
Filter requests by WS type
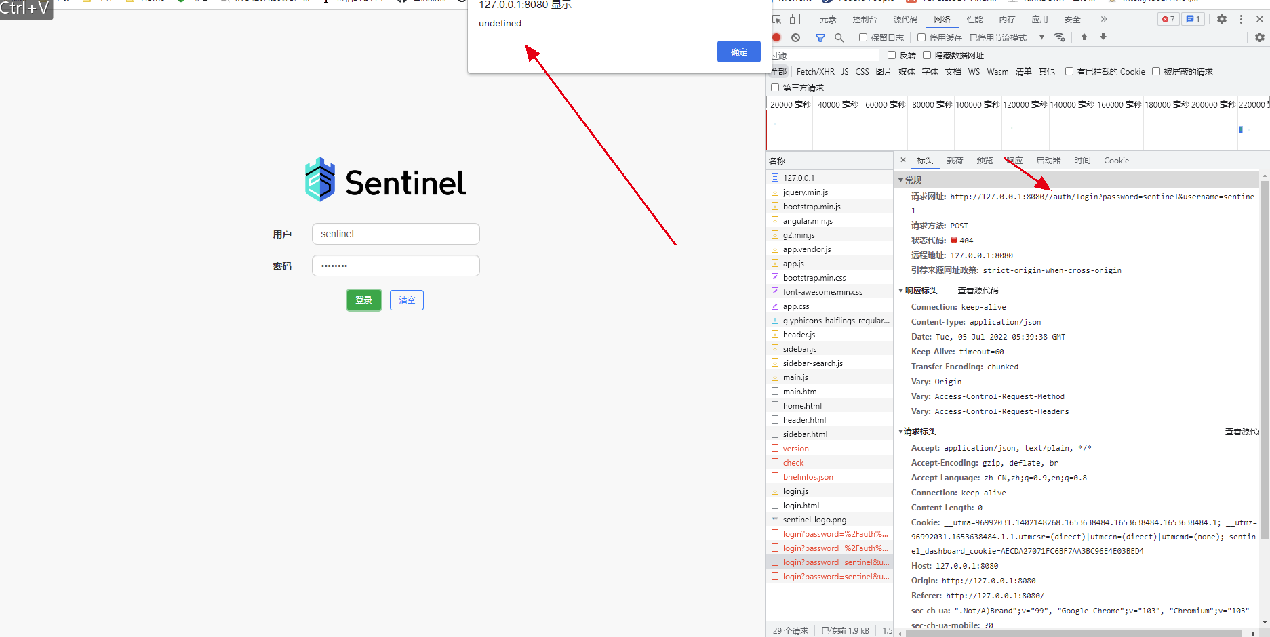click(974, 71)
